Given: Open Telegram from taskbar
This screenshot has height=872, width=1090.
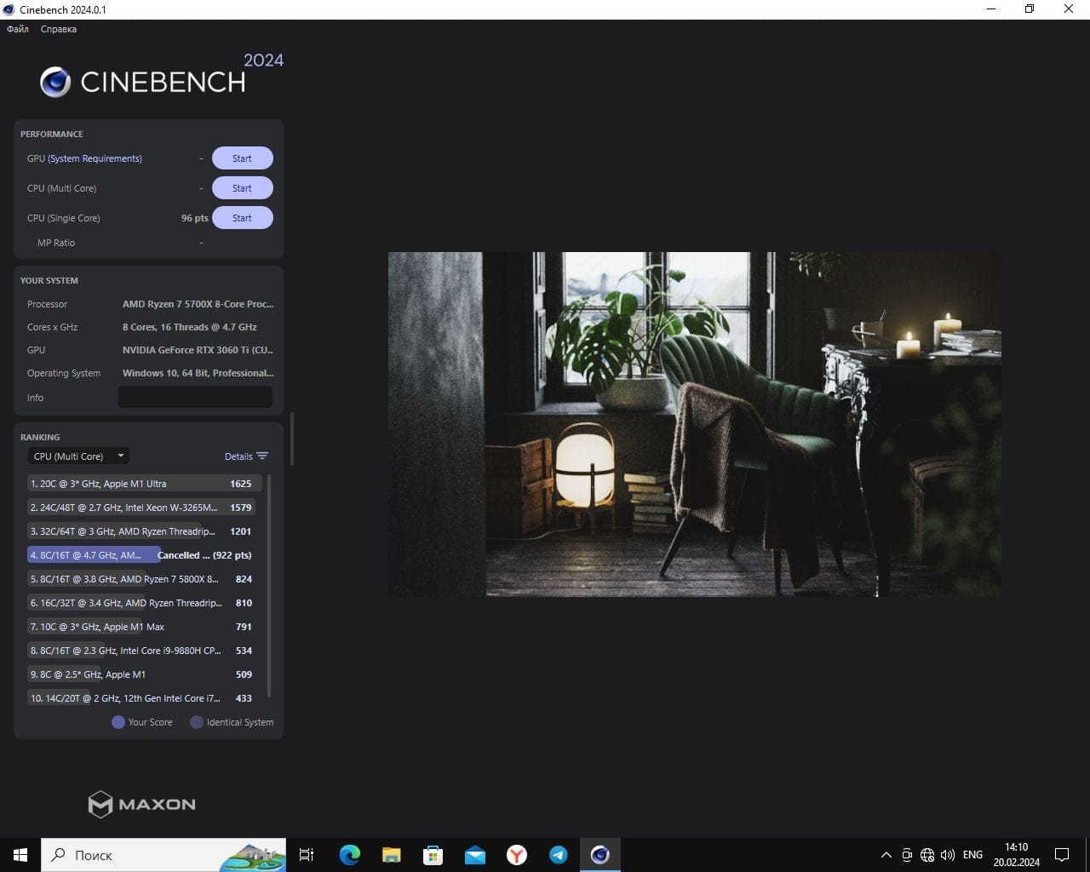Looking at the screenshot, I should click(559, 855).
